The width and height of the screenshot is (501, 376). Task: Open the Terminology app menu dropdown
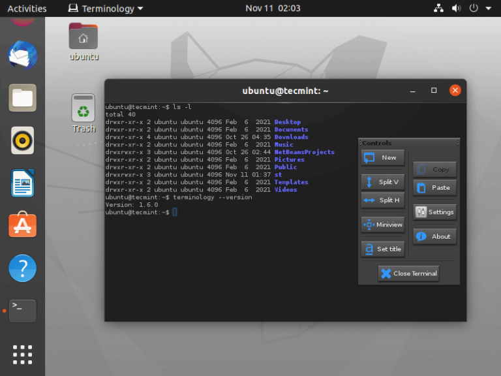(x=106, y=8)
